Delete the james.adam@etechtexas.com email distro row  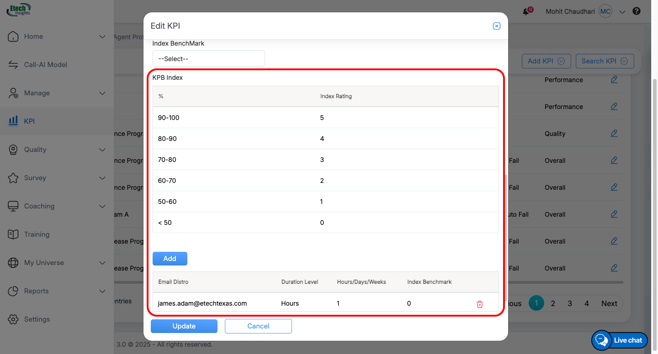[x=479, y=304]
